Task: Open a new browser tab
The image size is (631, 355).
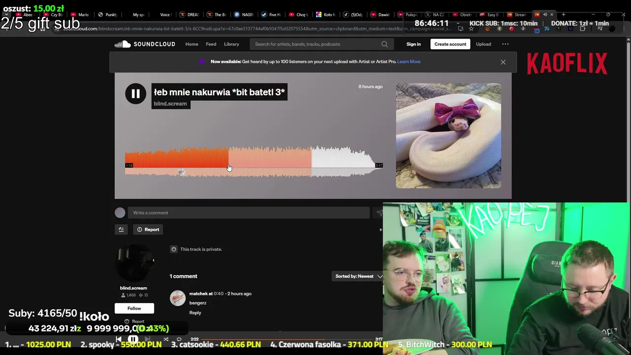Action: [563, 15]
